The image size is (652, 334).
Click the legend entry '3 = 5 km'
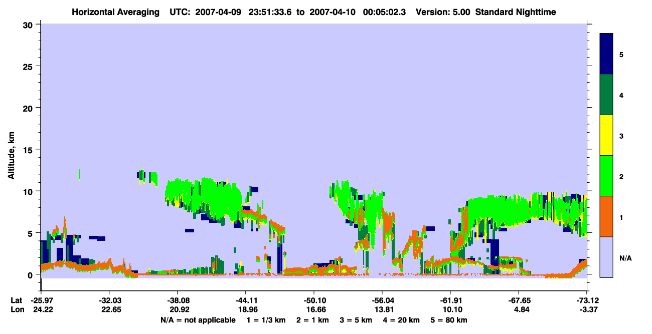coord(356,320)
